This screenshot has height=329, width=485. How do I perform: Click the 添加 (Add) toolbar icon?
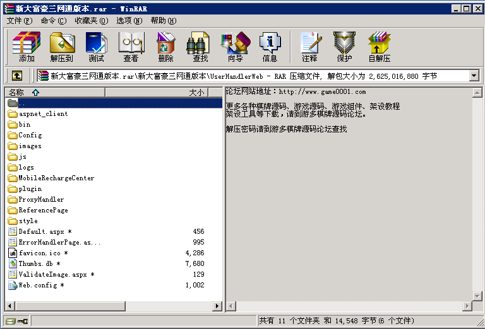point(27,47)
